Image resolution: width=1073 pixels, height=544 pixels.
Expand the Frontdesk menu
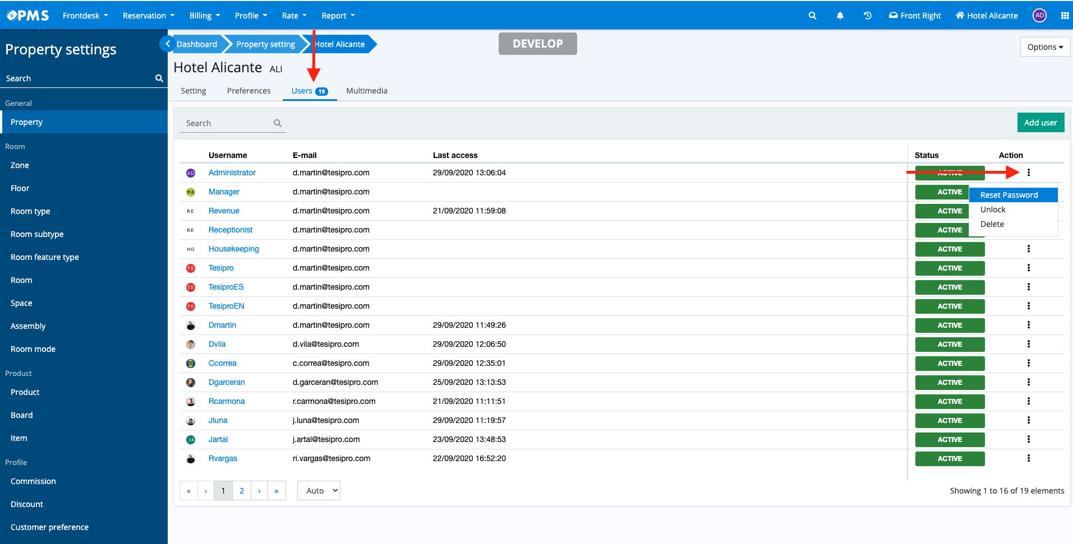tap(85, 16)
